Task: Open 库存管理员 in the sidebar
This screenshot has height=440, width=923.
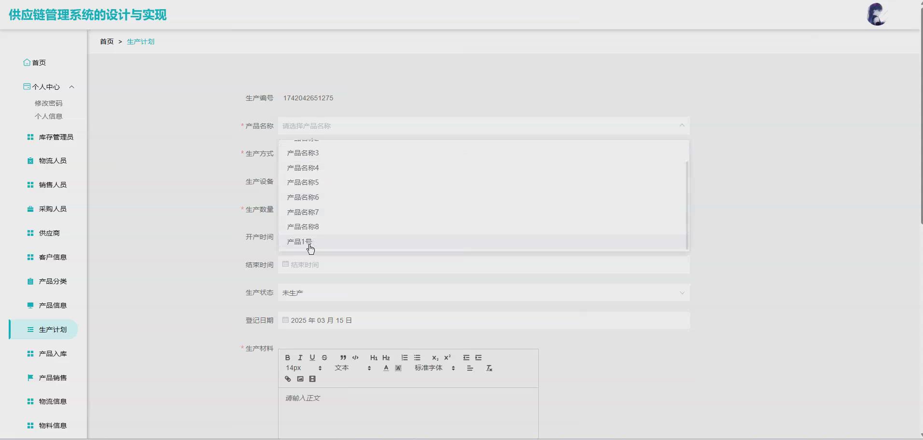Action: [50, 137]
